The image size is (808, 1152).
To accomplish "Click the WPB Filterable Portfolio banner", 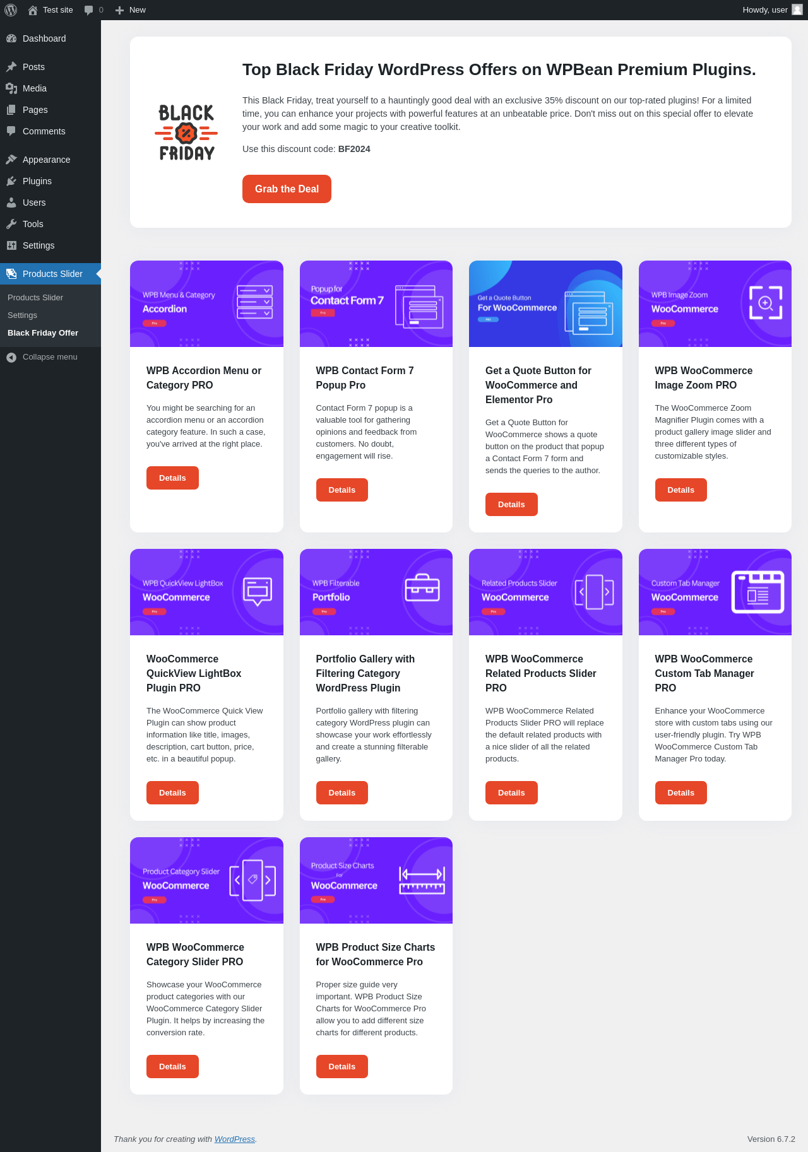I will tap(376, 592).
